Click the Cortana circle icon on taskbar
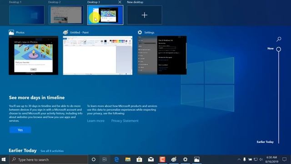 click(x=94, y=159)
